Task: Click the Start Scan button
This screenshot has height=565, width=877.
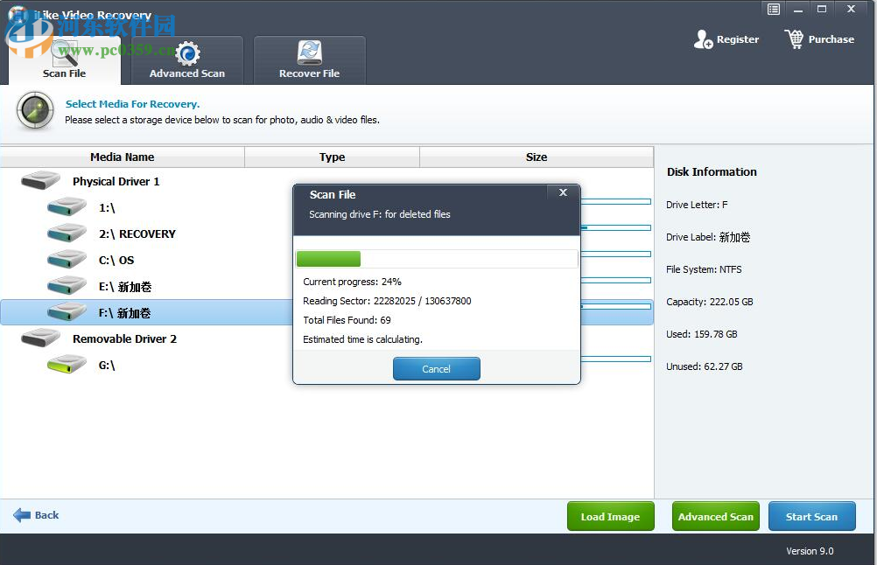Action: point(811,516)
